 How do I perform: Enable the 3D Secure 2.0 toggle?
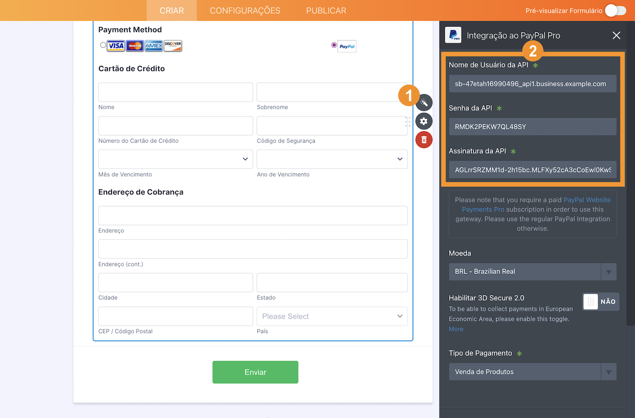[x=601, y=302]
